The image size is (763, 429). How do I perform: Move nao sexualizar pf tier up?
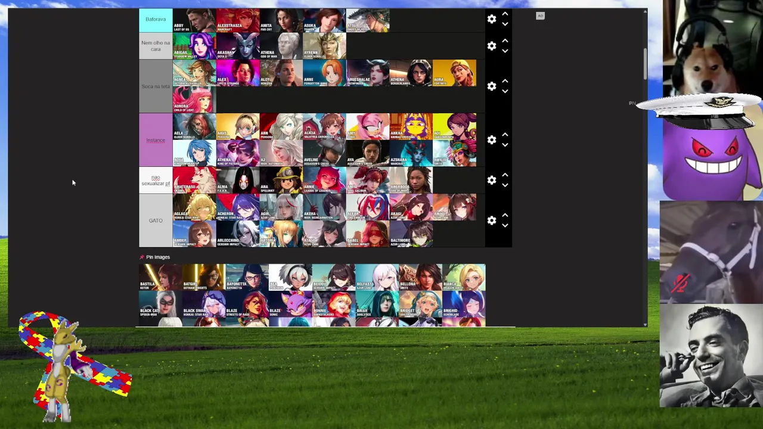[x=505, y=175]
